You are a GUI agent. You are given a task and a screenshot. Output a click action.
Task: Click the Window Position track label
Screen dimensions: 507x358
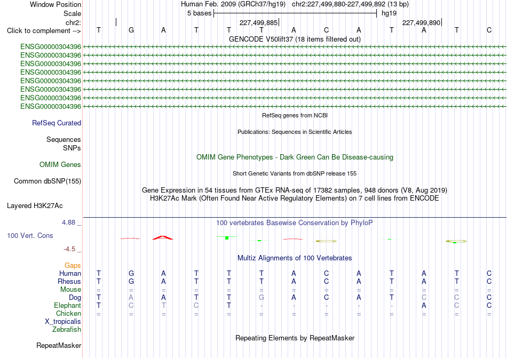click(56, 4)
